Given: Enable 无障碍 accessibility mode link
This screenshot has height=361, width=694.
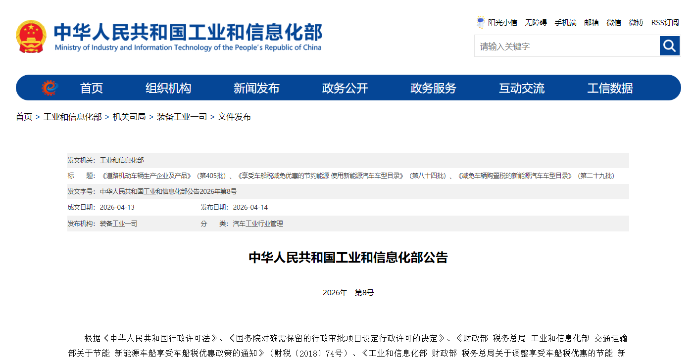Looking at the screenshot, I should (536, 22).
